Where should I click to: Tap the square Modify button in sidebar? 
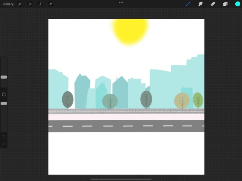4,94
